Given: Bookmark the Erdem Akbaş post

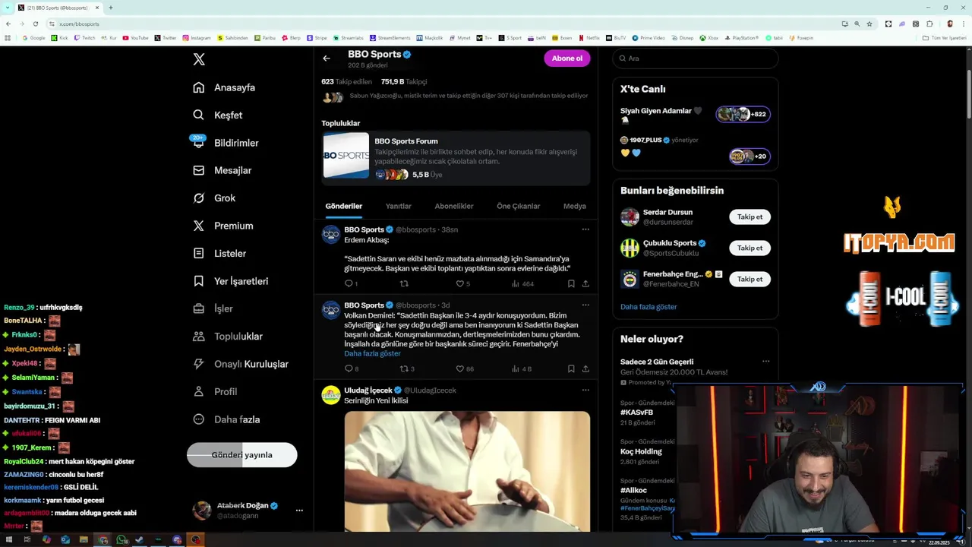Looking at the screenshot, I should (571, 283).
